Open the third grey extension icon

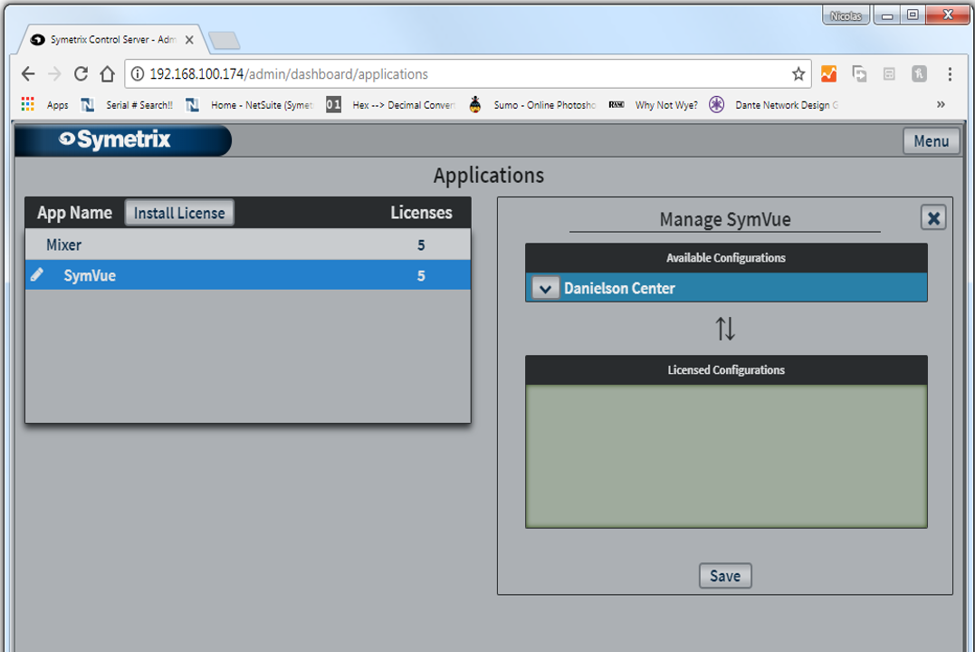889,74
